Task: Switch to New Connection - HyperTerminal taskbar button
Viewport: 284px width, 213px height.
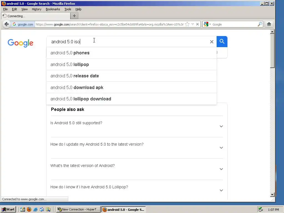Action: (x=78, y=209)
